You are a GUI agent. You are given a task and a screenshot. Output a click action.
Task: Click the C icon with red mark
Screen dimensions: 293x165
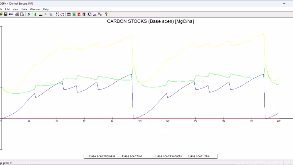[62, 14]
